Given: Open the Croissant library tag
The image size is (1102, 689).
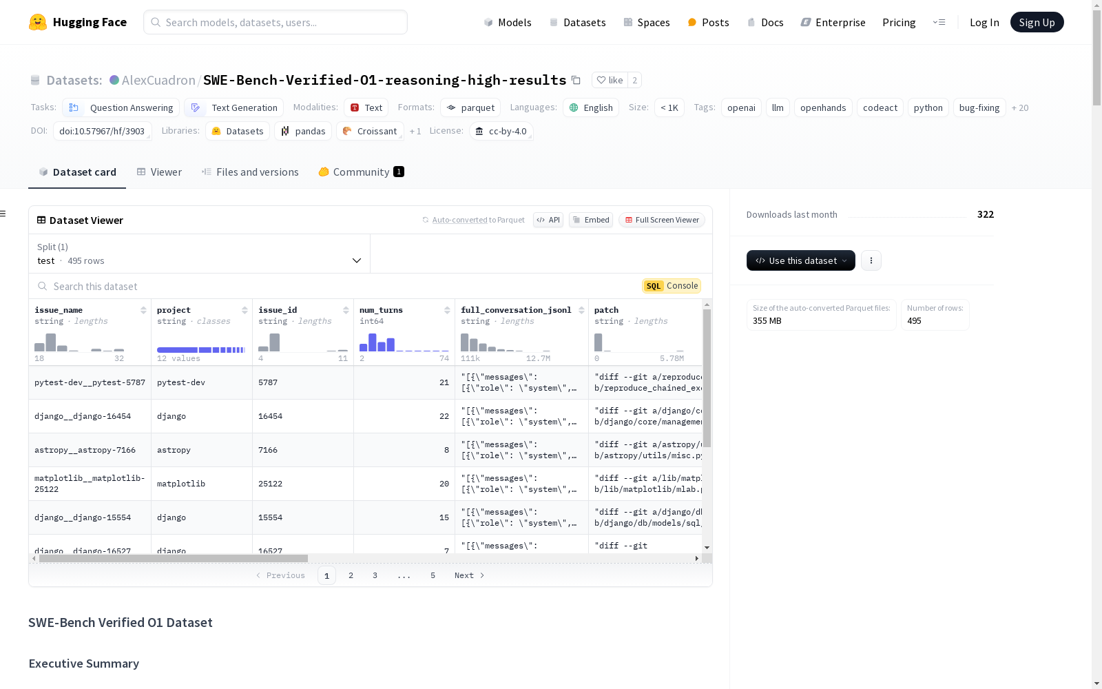Looking at the screenshot, I should (x=370, y=131).
